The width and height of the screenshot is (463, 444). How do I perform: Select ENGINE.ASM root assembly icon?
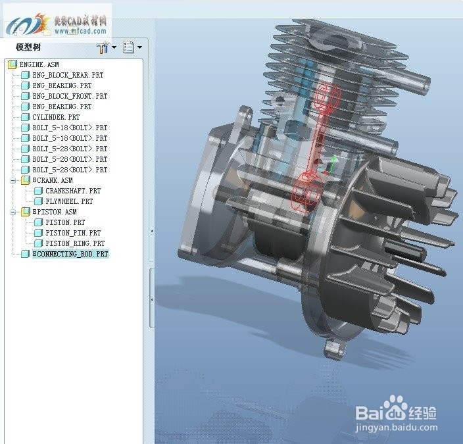[x=12, y=64]
